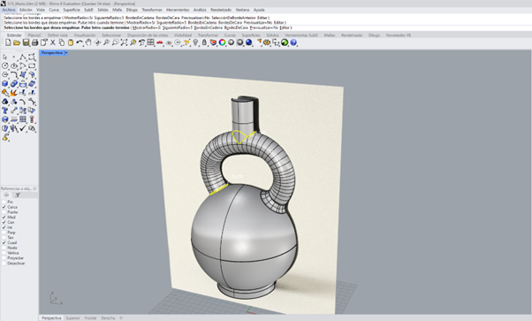532x321 pixels.
Task: Print using the printer icon
Action: [x=34, y=42]
